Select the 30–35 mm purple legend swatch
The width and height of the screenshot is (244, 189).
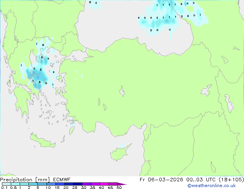[87, 184]
